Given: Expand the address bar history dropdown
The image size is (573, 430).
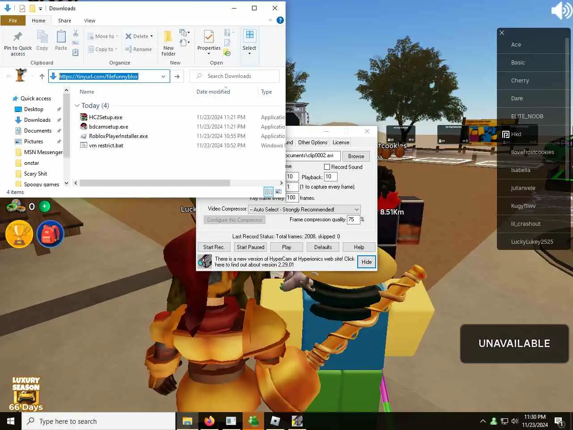Looking at the screenshot, I should pos(163,76).
